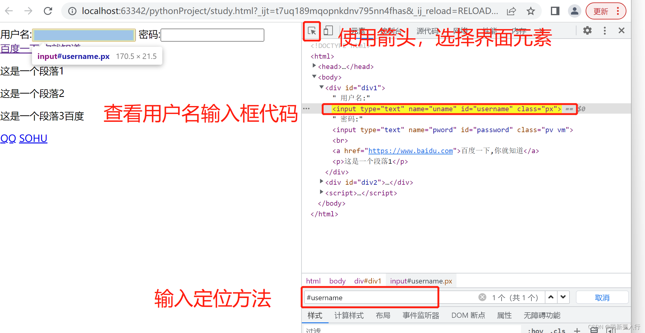This screenshot has width=645, height=333.
Task: Expand the head element node
Action: (x=314, y=66)
